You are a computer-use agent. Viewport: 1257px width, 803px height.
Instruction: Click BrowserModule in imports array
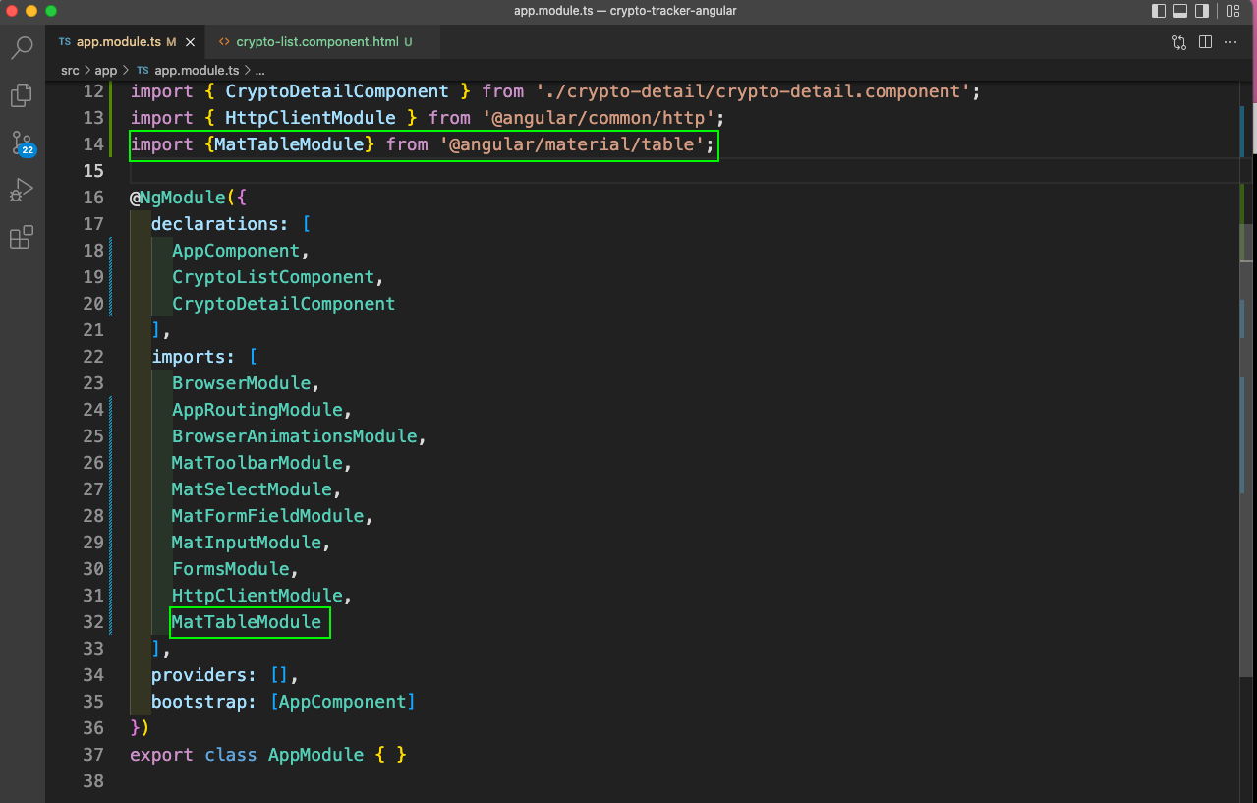point(242,383)
